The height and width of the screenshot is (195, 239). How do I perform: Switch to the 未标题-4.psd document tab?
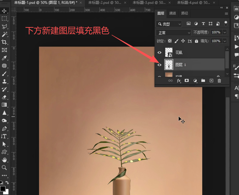click(x=193, y=2)
